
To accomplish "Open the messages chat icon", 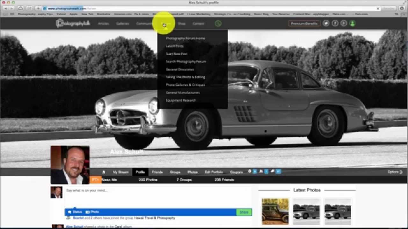I will (x=273, y=171).
